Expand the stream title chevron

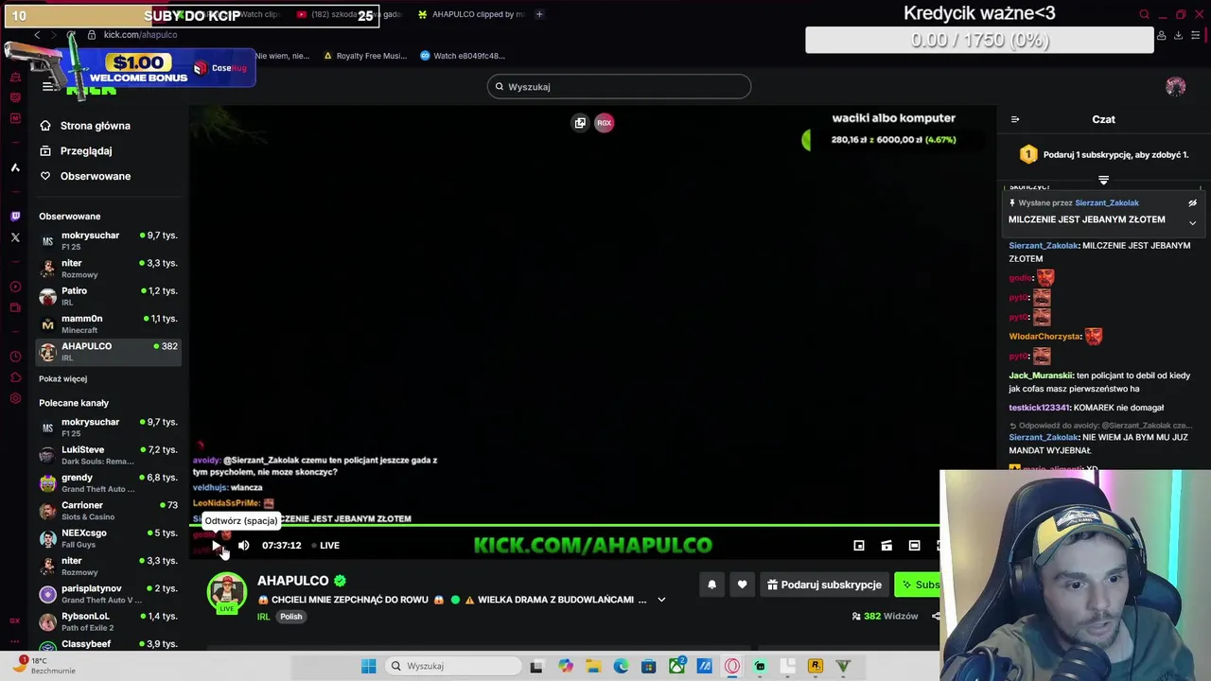(x=661, y=600)
